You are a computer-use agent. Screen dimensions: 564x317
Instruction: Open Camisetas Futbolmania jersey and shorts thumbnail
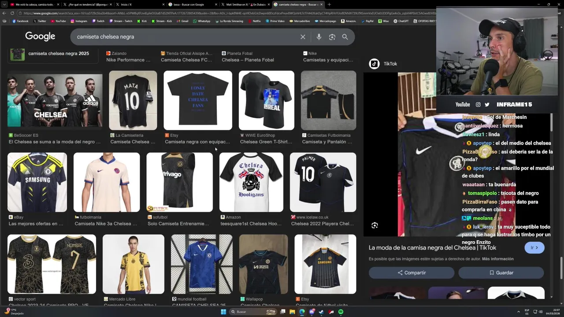pyautogui.click(x=329, y=100)
